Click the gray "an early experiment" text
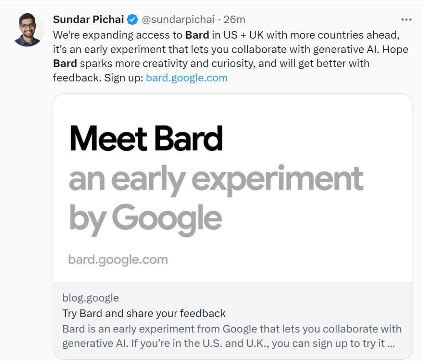The width and height of the screenshot is (423, 361). tap(216, 179)
